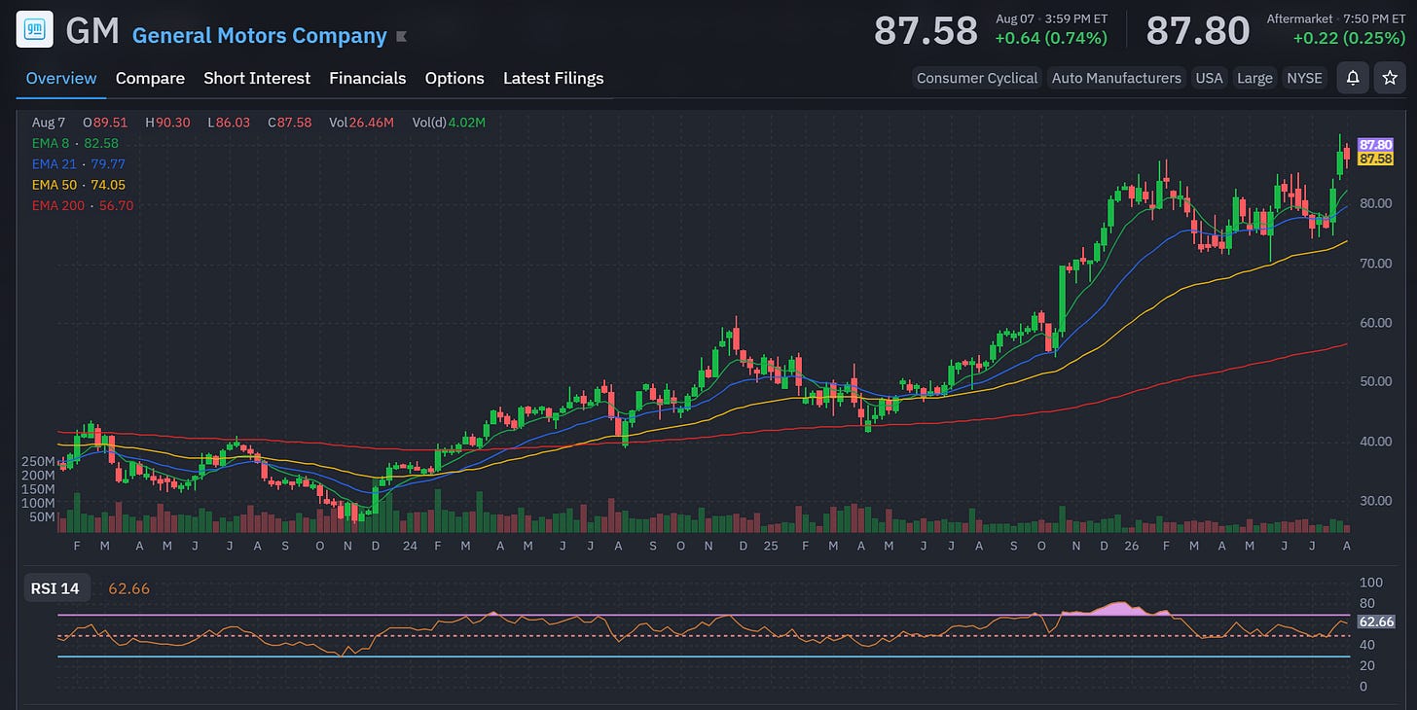1417x710 pixels.
Task: Click the open price O 89.51 value
Action: point(105,123)
